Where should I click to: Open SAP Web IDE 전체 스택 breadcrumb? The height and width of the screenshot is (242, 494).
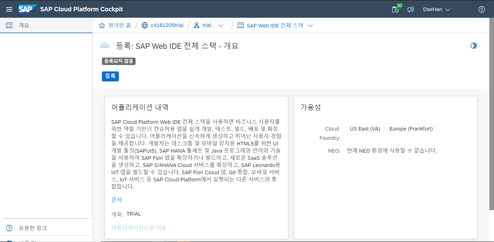(275, 25)
